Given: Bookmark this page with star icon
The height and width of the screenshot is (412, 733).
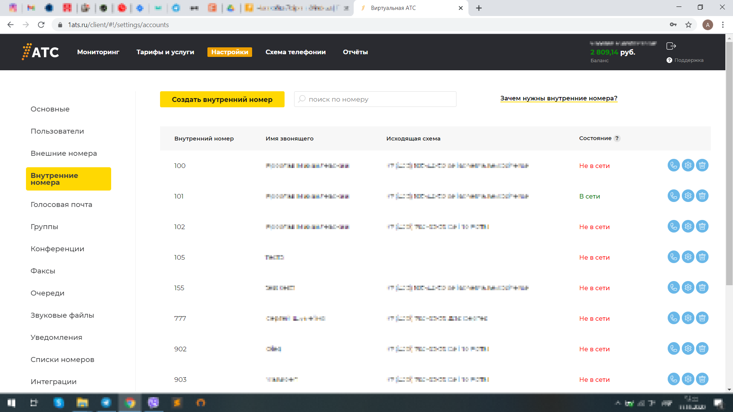Looking at the screenshot, I should 688,25.
